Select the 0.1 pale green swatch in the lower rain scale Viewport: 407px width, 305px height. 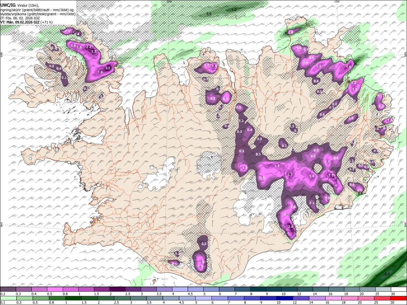click(x=8, y=298)
